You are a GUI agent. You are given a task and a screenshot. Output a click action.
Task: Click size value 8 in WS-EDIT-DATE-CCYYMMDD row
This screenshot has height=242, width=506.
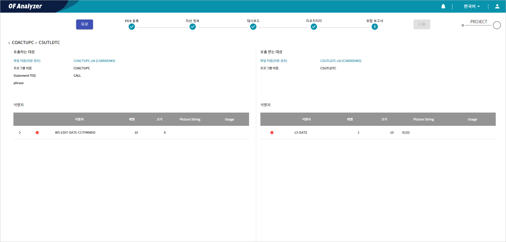tap(165, 133)
